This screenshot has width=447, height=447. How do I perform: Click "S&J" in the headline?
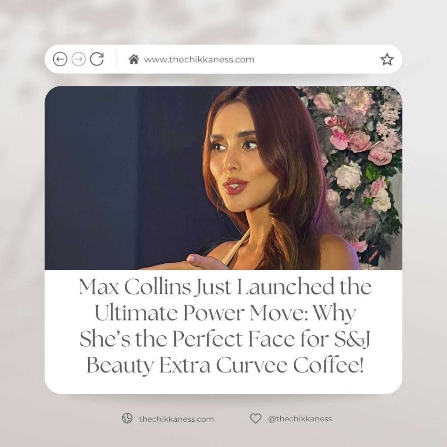point(352,339)
